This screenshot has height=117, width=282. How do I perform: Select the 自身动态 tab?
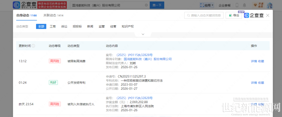pyautogui.click(x=26, y=15)
